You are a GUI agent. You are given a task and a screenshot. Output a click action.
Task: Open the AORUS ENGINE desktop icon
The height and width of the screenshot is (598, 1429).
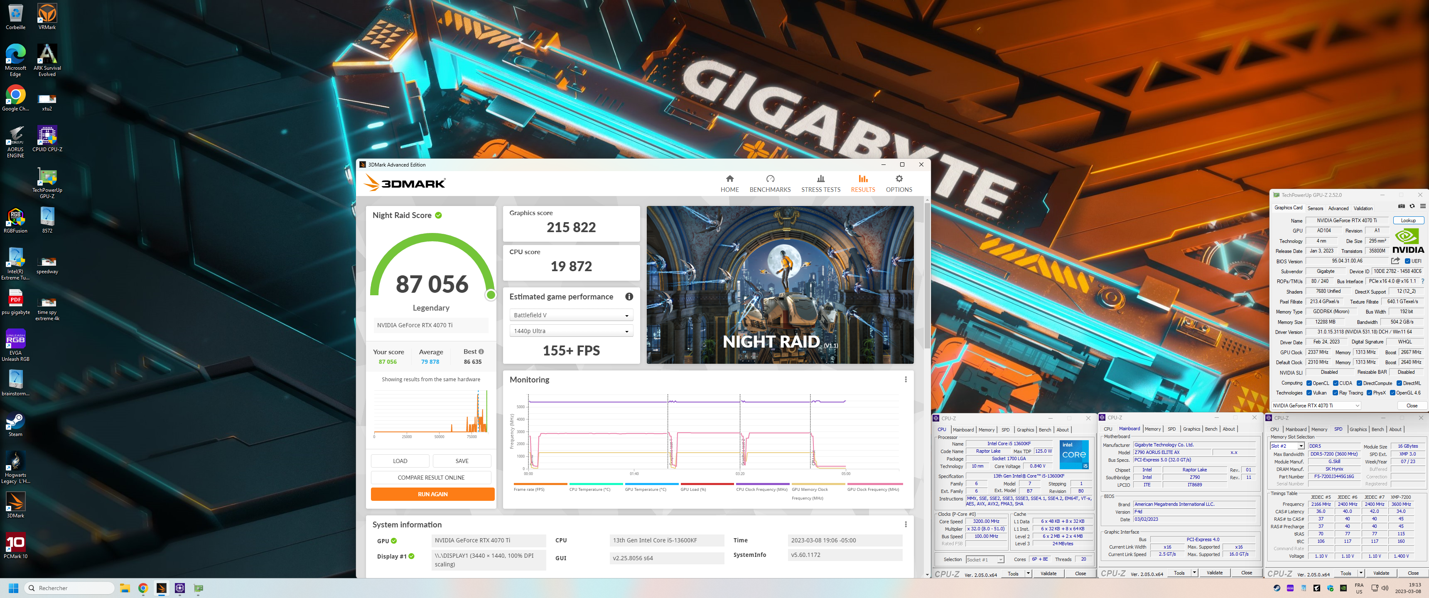pos(15,142)
